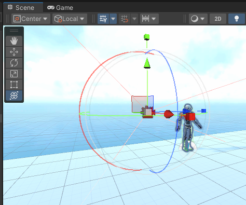Click the gizmo center uniform scale cube
Image resolution: width=246 pixels, height=205 pixels.
point(148,112)
